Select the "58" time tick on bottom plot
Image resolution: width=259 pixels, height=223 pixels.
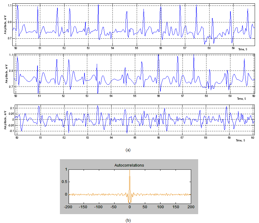coord(206,138)
